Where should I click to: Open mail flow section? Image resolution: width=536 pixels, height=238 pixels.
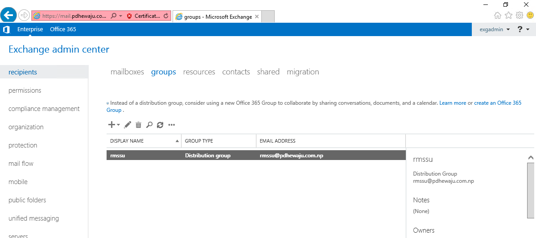click(x=21, y=164)
